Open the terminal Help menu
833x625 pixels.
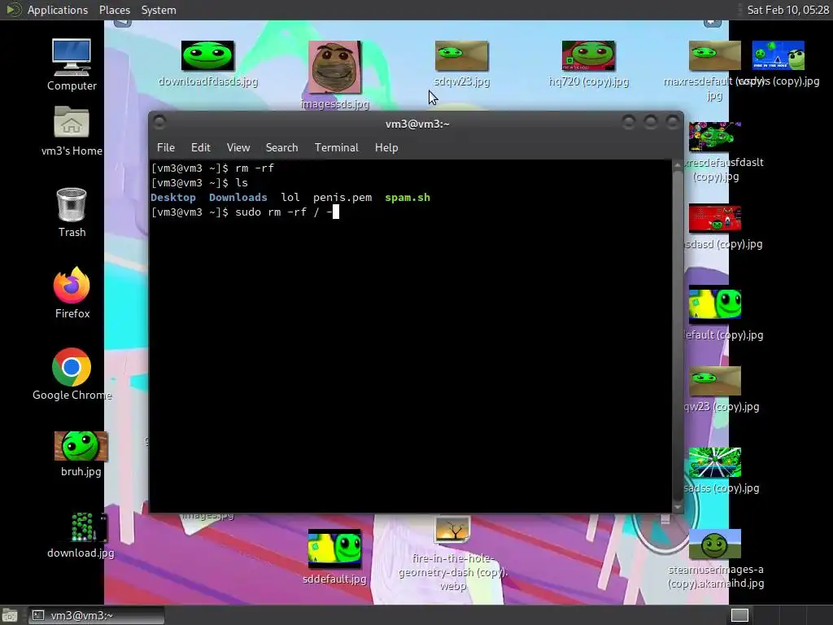click(386, 147)
